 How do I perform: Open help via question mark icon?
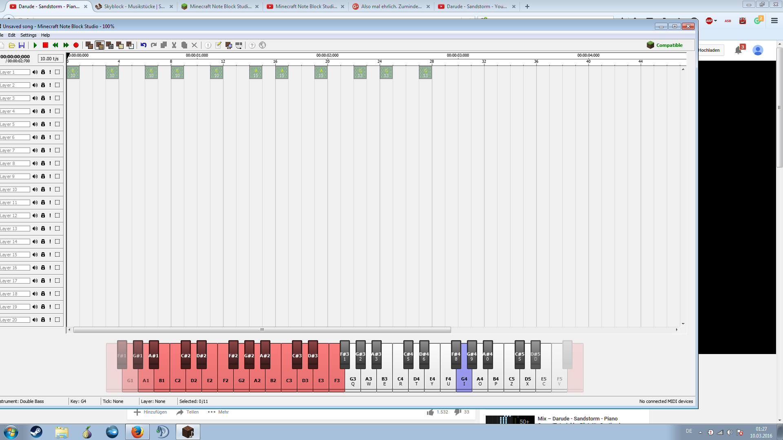pyautogui.click(x=252, y=45)
